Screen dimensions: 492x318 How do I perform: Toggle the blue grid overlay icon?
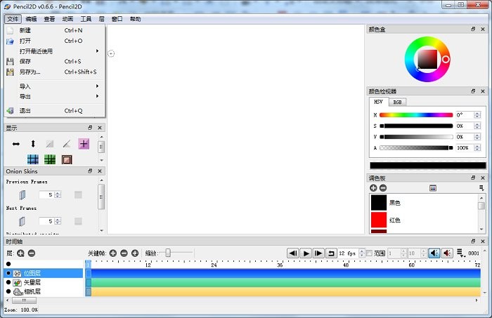pyautogui.click(x=33, y=159)
